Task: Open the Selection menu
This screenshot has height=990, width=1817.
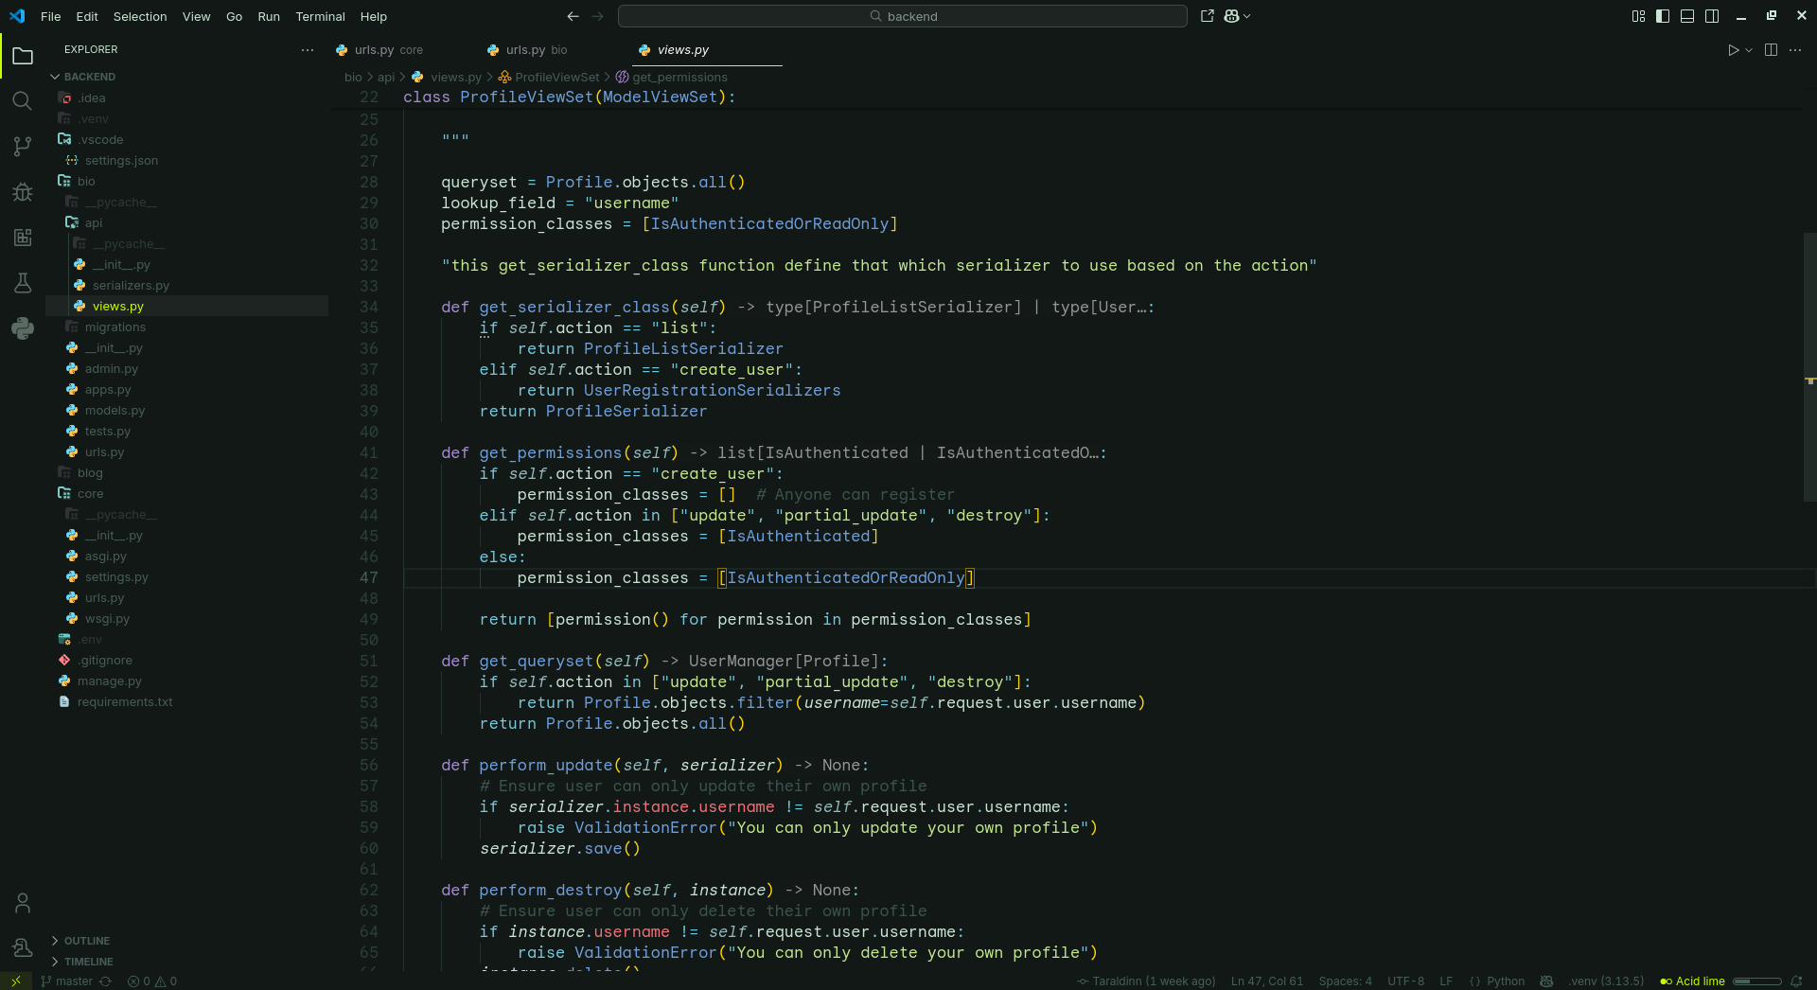Action: tap(140, 16)
